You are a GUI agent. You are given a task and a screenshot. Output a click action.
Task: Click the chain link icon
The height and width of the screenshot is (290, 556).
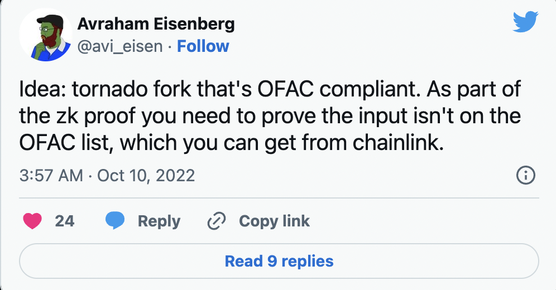click(216, 221)
